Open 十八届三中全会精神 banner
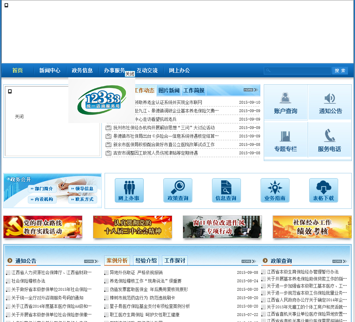Screen dimensions: 355x322 [132, 227]
